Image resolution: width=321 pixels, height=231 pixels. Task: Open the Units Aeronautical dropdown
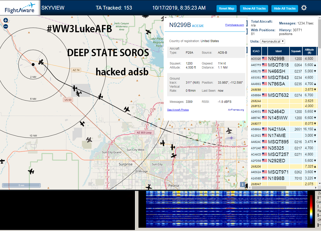(x=273, y=41)
